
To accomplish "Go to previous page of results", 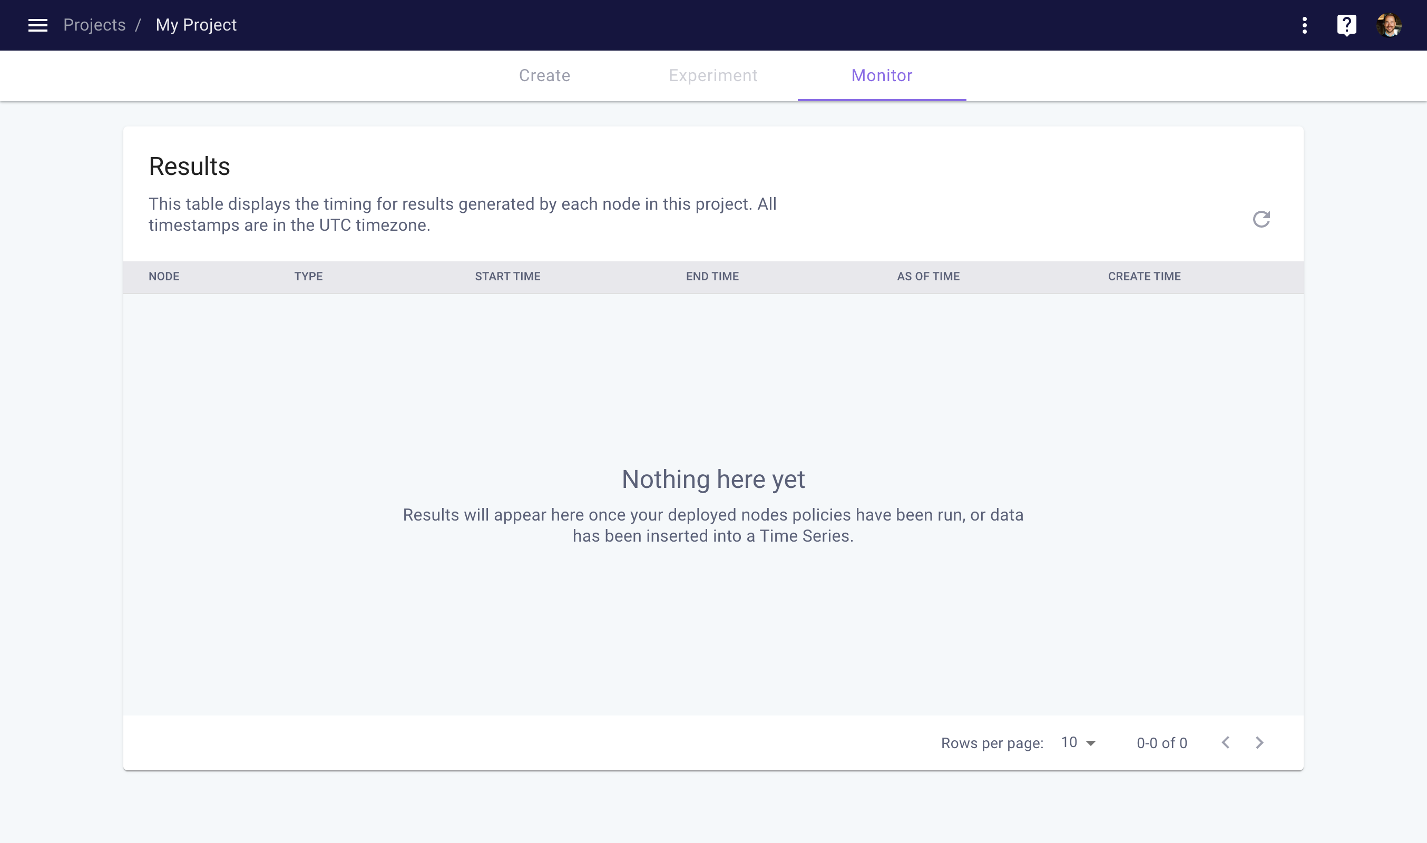I will pos(1225,742).
